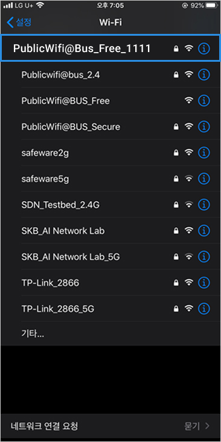Image resolution: width=221 pixels, height=442 pixels.
Task: View info icon for SDN_Testbed_2.4G
Action: pyautogui.click(x=204, y=205)
